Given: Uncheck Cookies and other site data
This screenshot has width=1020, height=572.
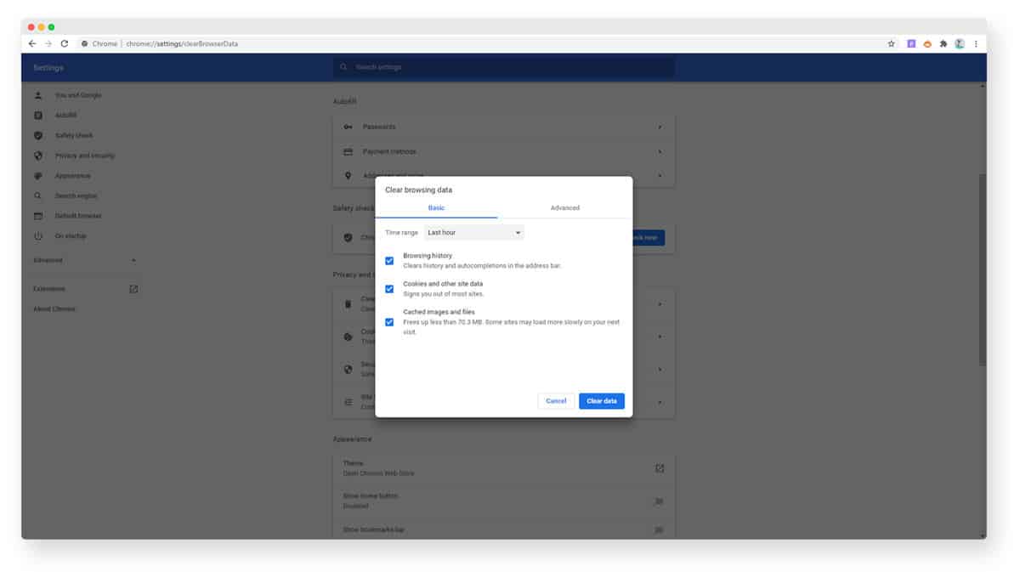Looking at the screenshot, I should point(389,289).
